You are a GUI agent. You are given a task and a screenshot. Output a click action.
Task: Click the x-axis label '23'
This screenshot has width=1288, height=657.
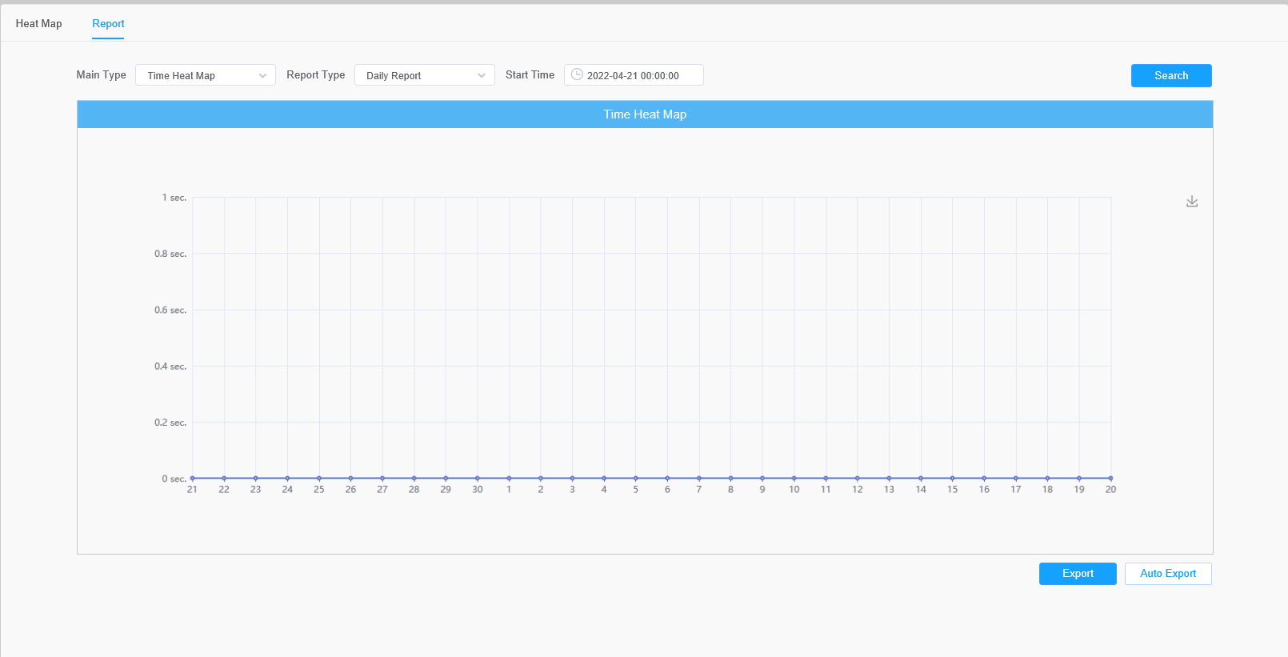255,490
